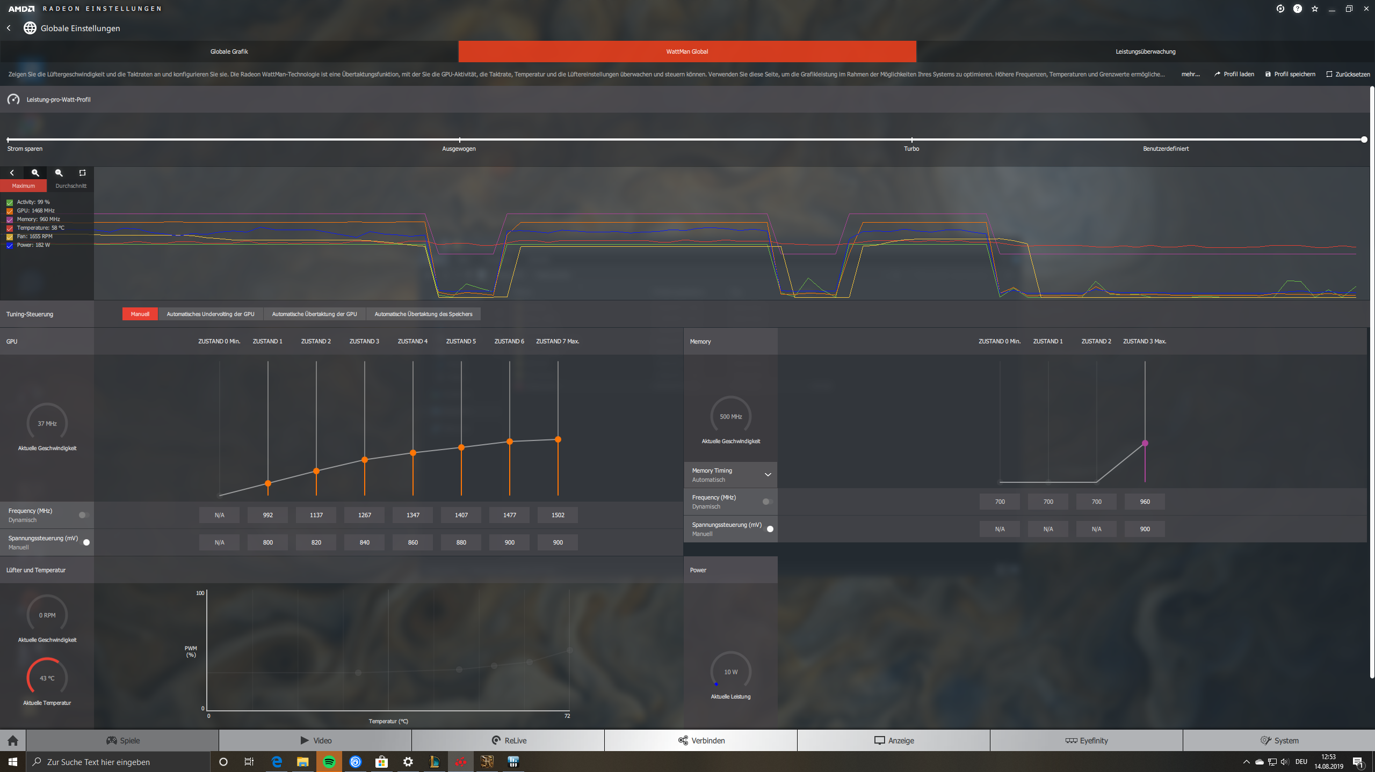Show hidden system tray icons chevron
Screen dimensions: 1375x772
click(1246, 762)
